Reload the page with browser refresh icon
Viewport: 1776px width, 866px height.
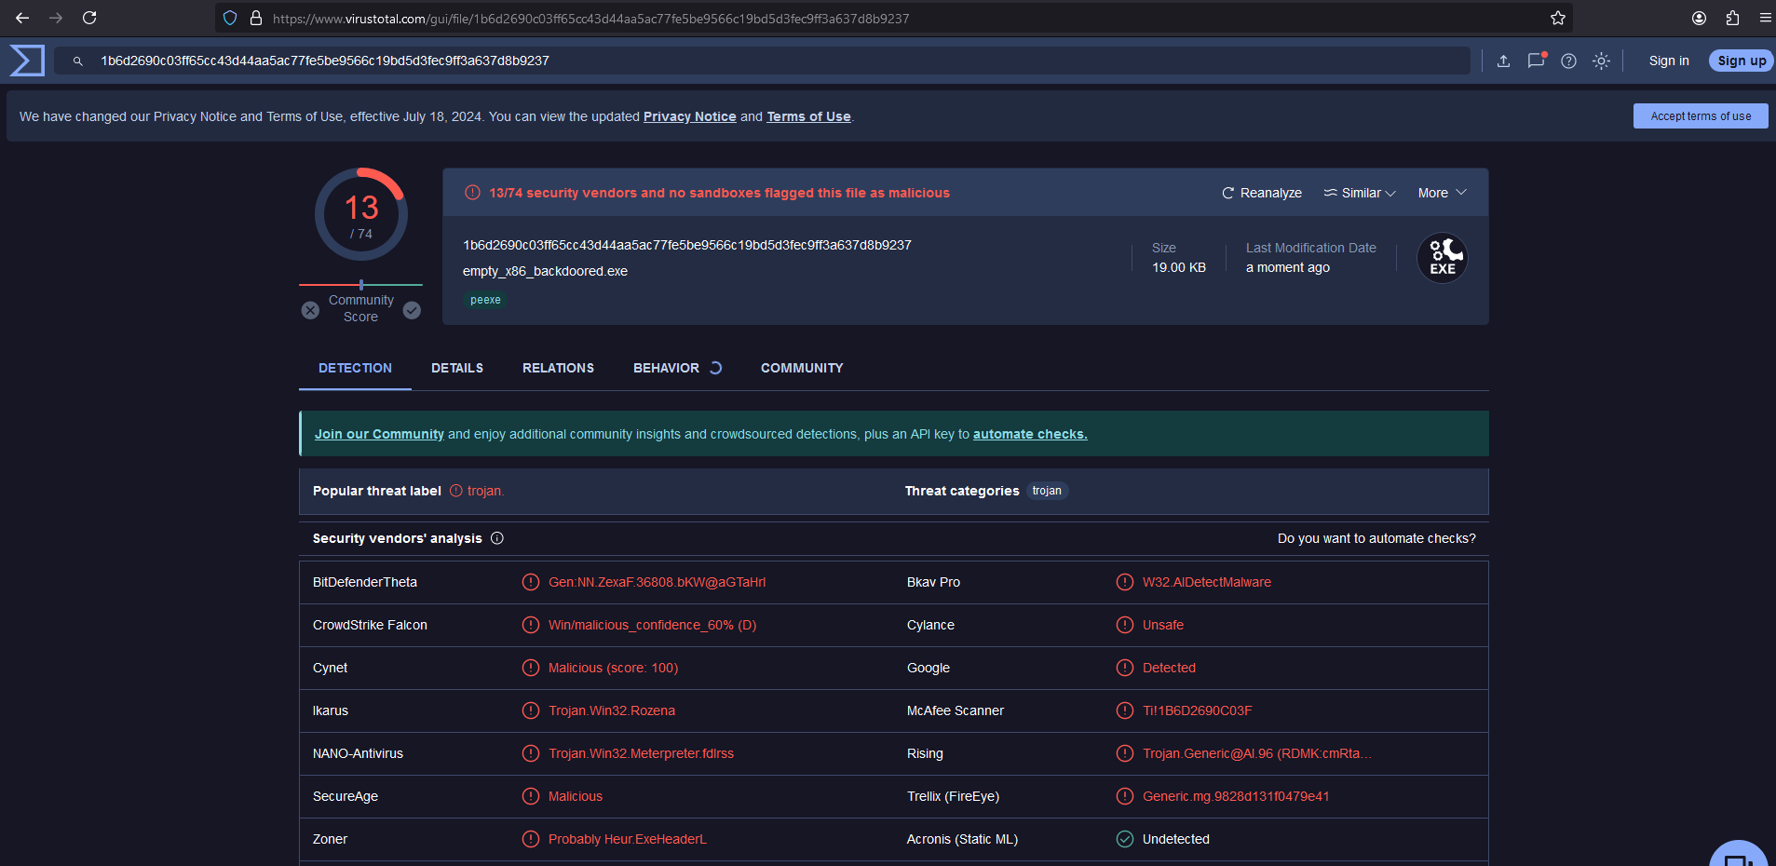tap(89, 18)
